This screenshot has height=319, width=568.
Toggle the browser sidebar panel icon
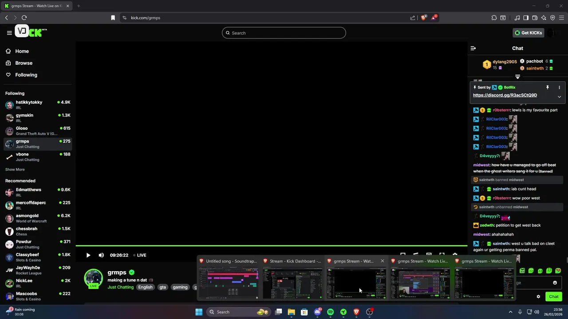[x=526, y=18]
